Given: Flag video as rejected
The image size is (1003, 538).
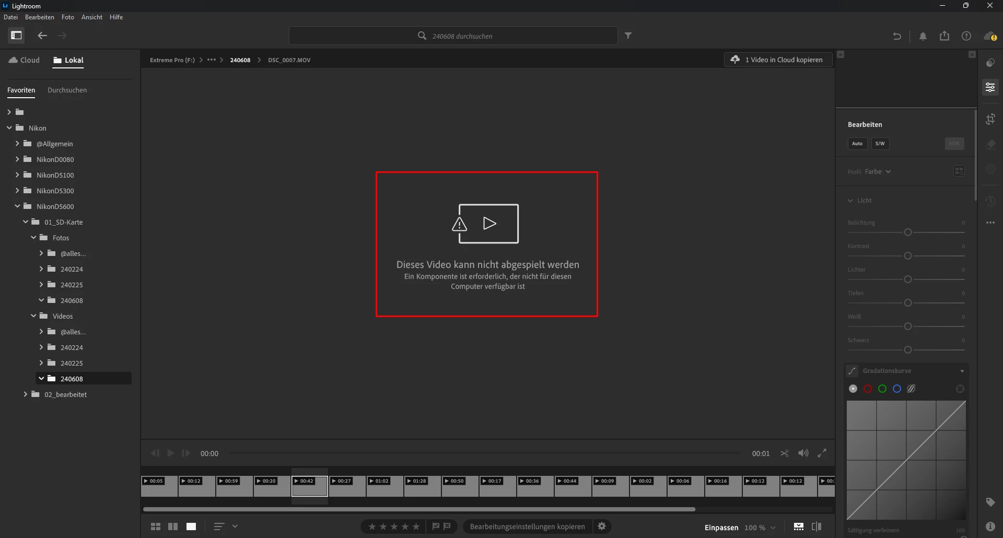Looking at the screenshot, I should pyautogui.click(x=447, y=527).
